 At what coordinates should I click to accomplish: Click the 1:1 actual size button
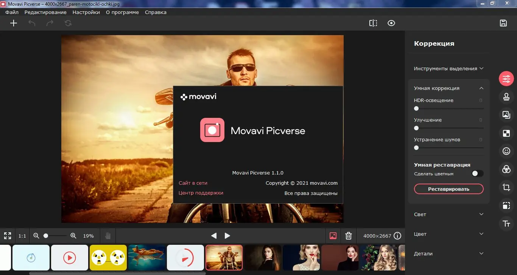tap(22, 236)
